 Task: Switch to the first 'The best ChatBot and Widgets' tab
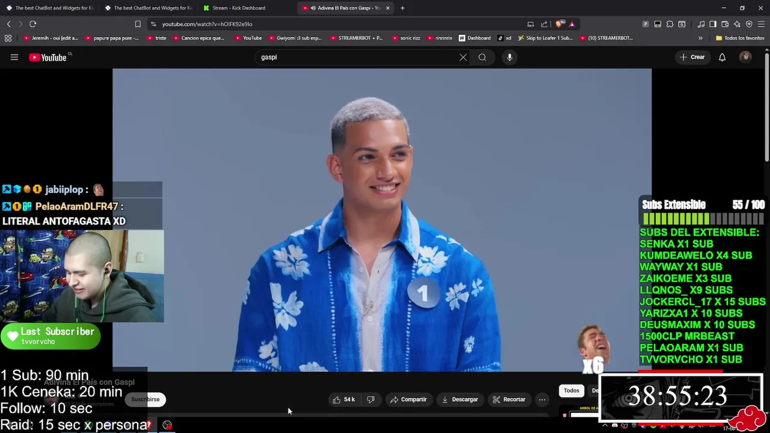[x=49, y=8]
